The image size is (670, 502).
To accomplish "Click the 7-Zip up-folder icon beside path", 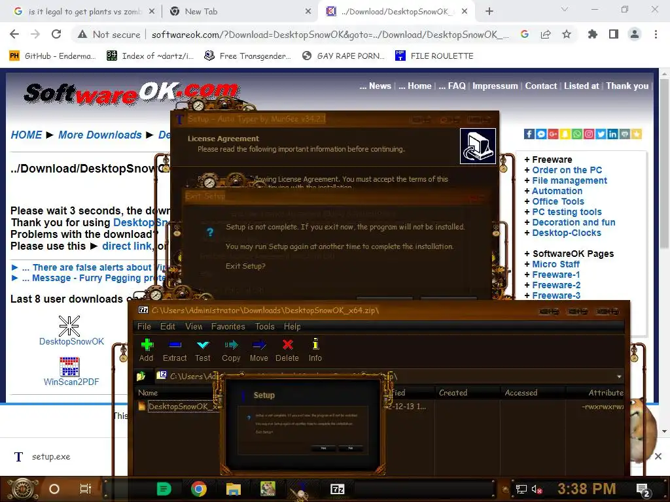I will 141,376.
